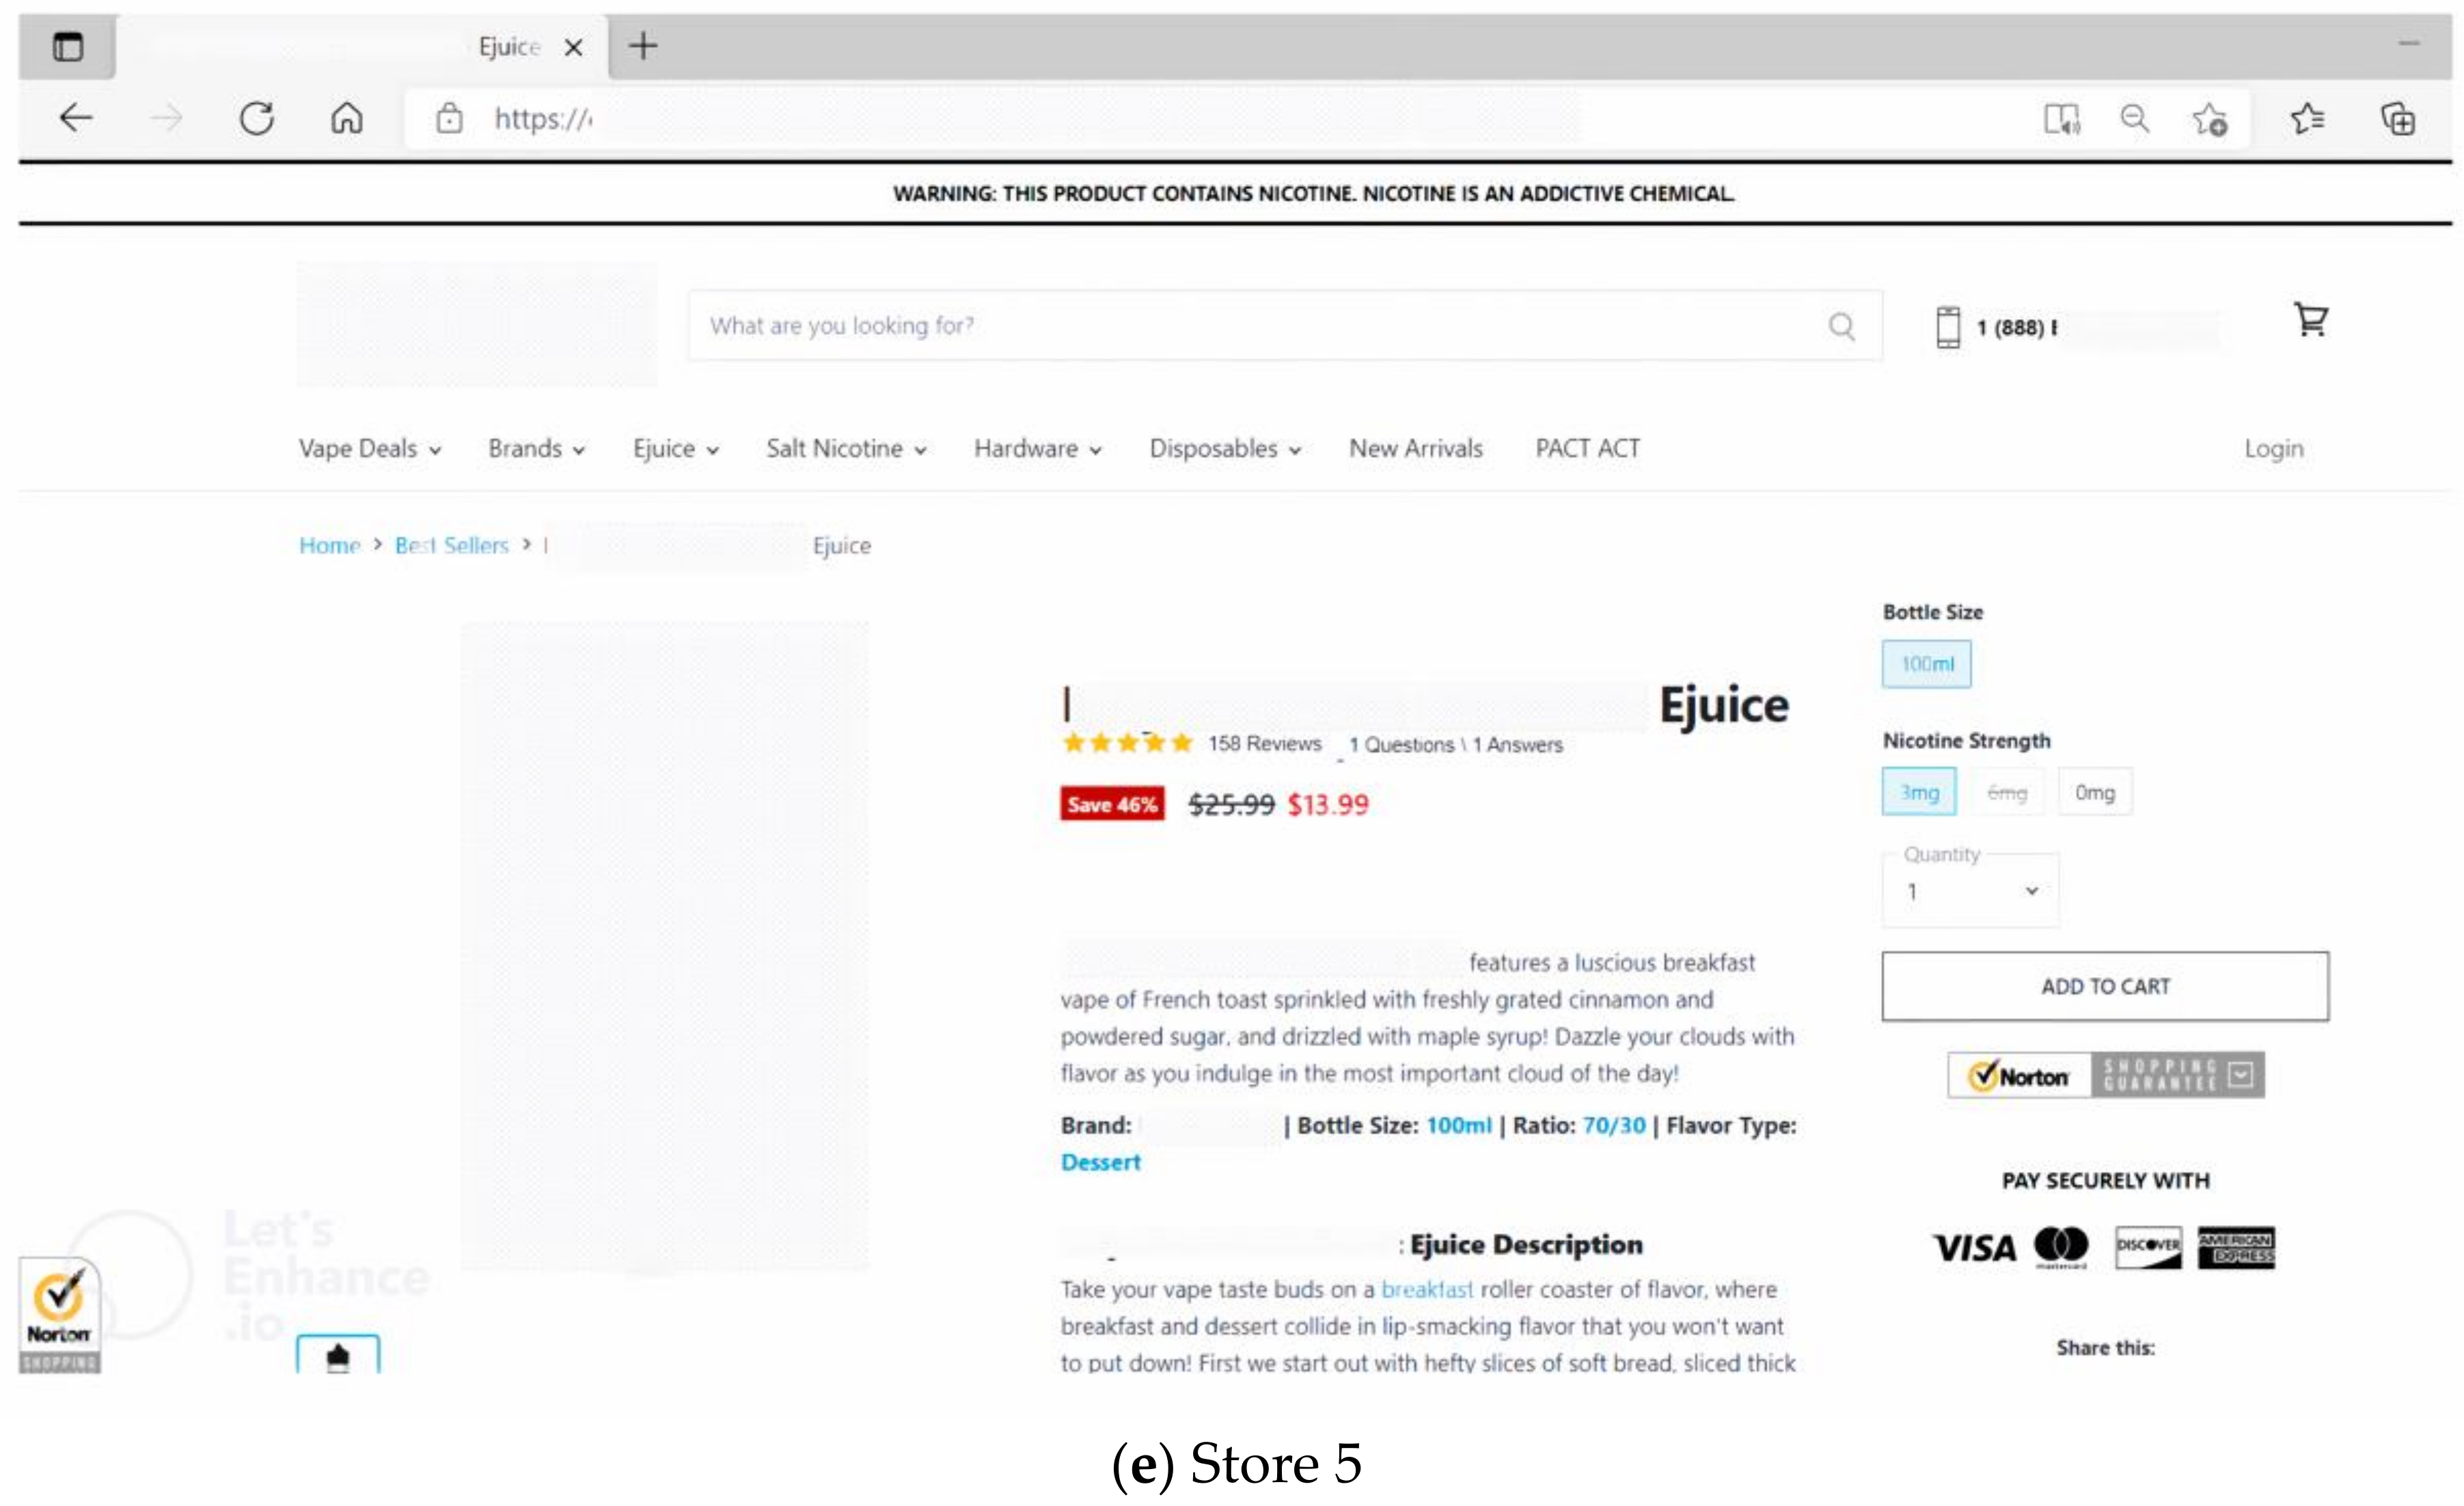
Task: Click the search magnifier icon
Action: point(1841,326)
